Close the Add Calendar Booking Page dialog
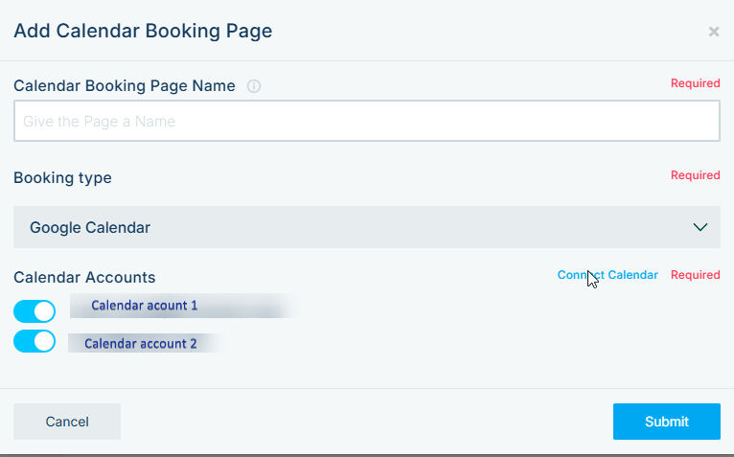The width and height of the screenshot is (734, 457). click(713, 32)
